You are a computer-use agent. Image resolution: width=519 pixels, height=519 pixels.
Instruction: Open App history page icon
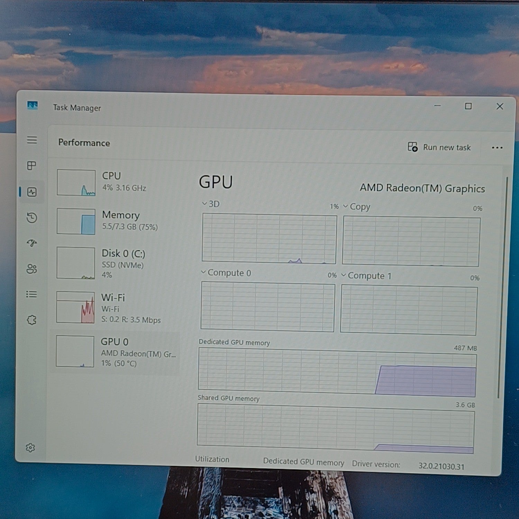[32, 218]
